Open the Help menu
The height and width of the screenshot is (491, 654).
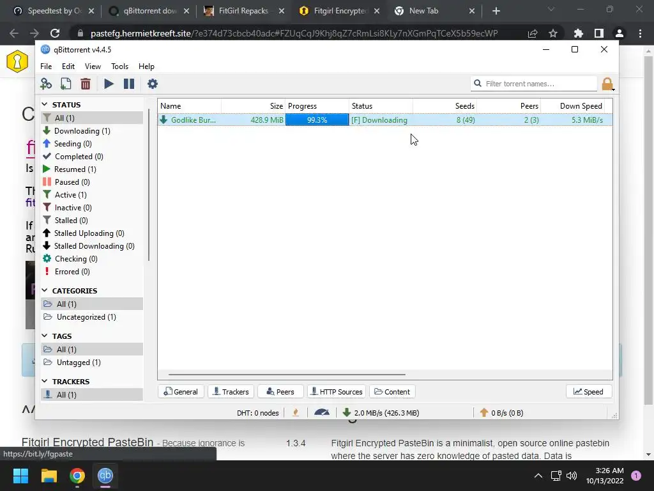146,66
